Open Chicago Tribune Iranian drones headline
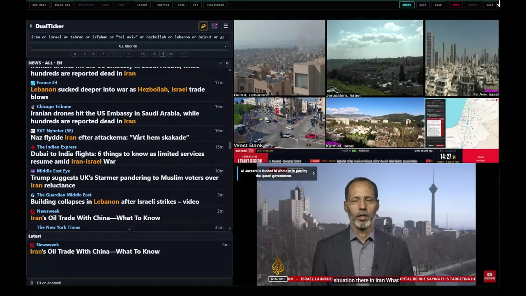The width and height of the screenshot is (526, 296). coord(115,117)
